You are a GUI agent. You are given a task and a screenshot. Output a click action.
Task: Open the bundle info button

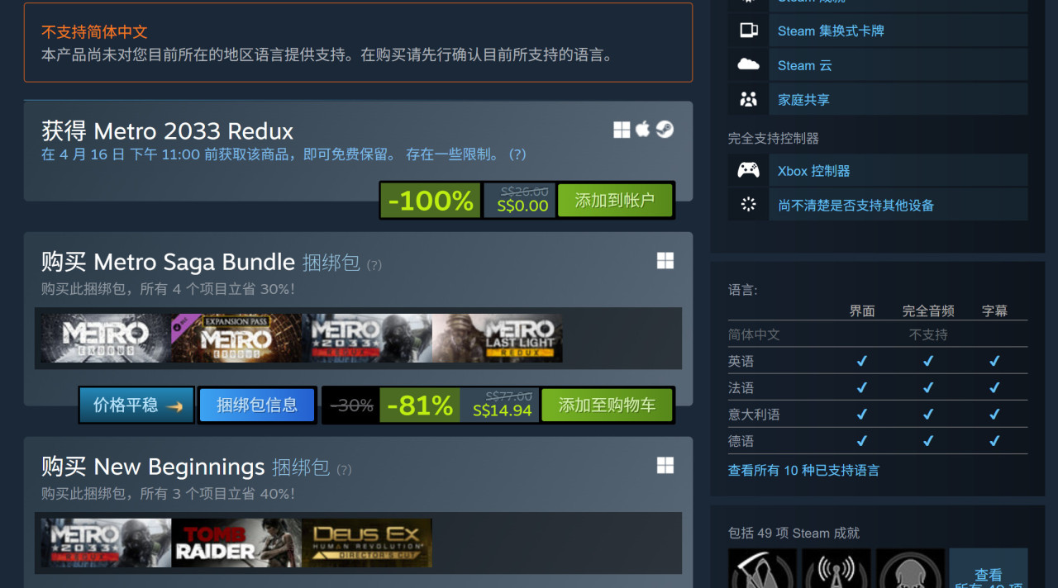coord(257,405)
